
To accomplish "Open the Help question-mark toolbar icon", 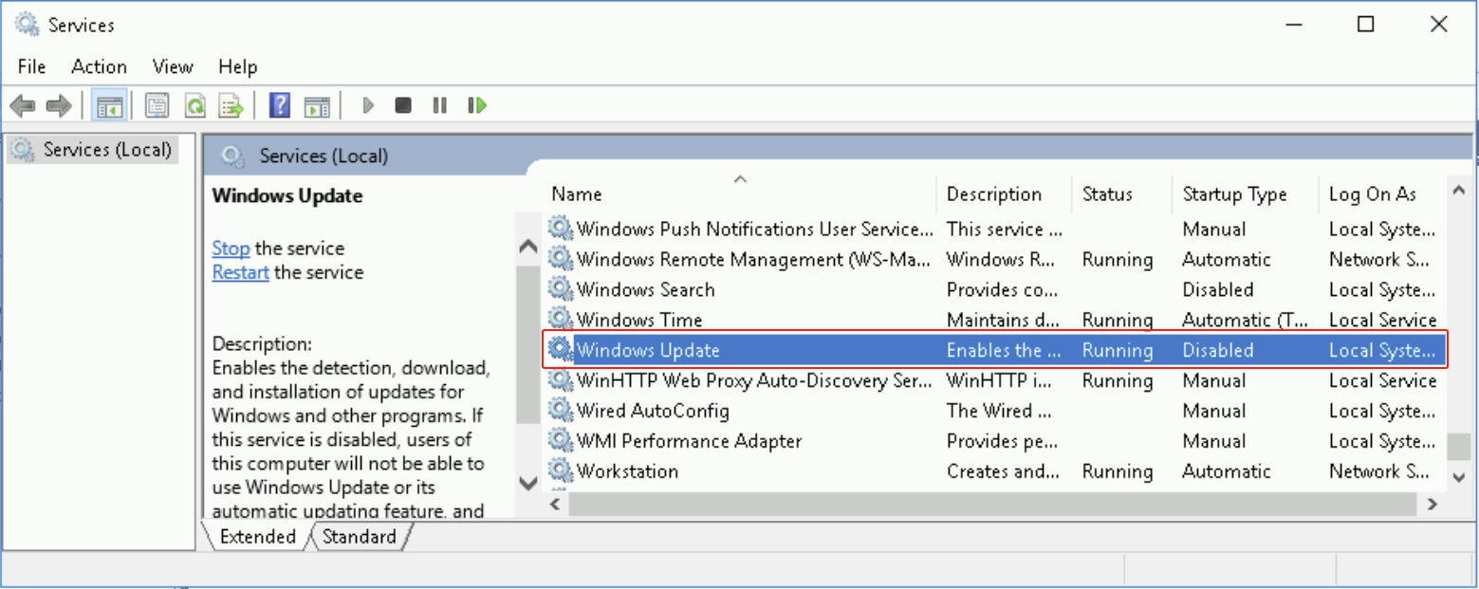I will pyautogui.click(x=280, y=105).
